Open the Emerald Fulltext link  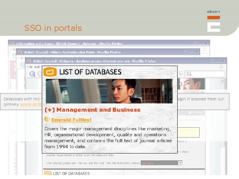tap(71, 120)
